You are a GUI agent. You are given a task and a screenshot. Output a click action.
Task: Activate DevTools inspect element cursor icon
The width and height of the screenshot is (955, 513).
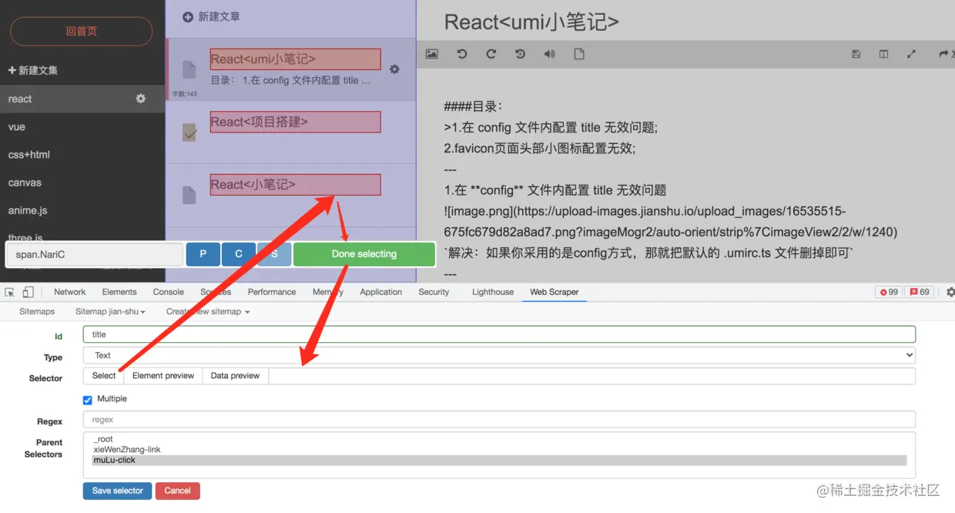10,292
